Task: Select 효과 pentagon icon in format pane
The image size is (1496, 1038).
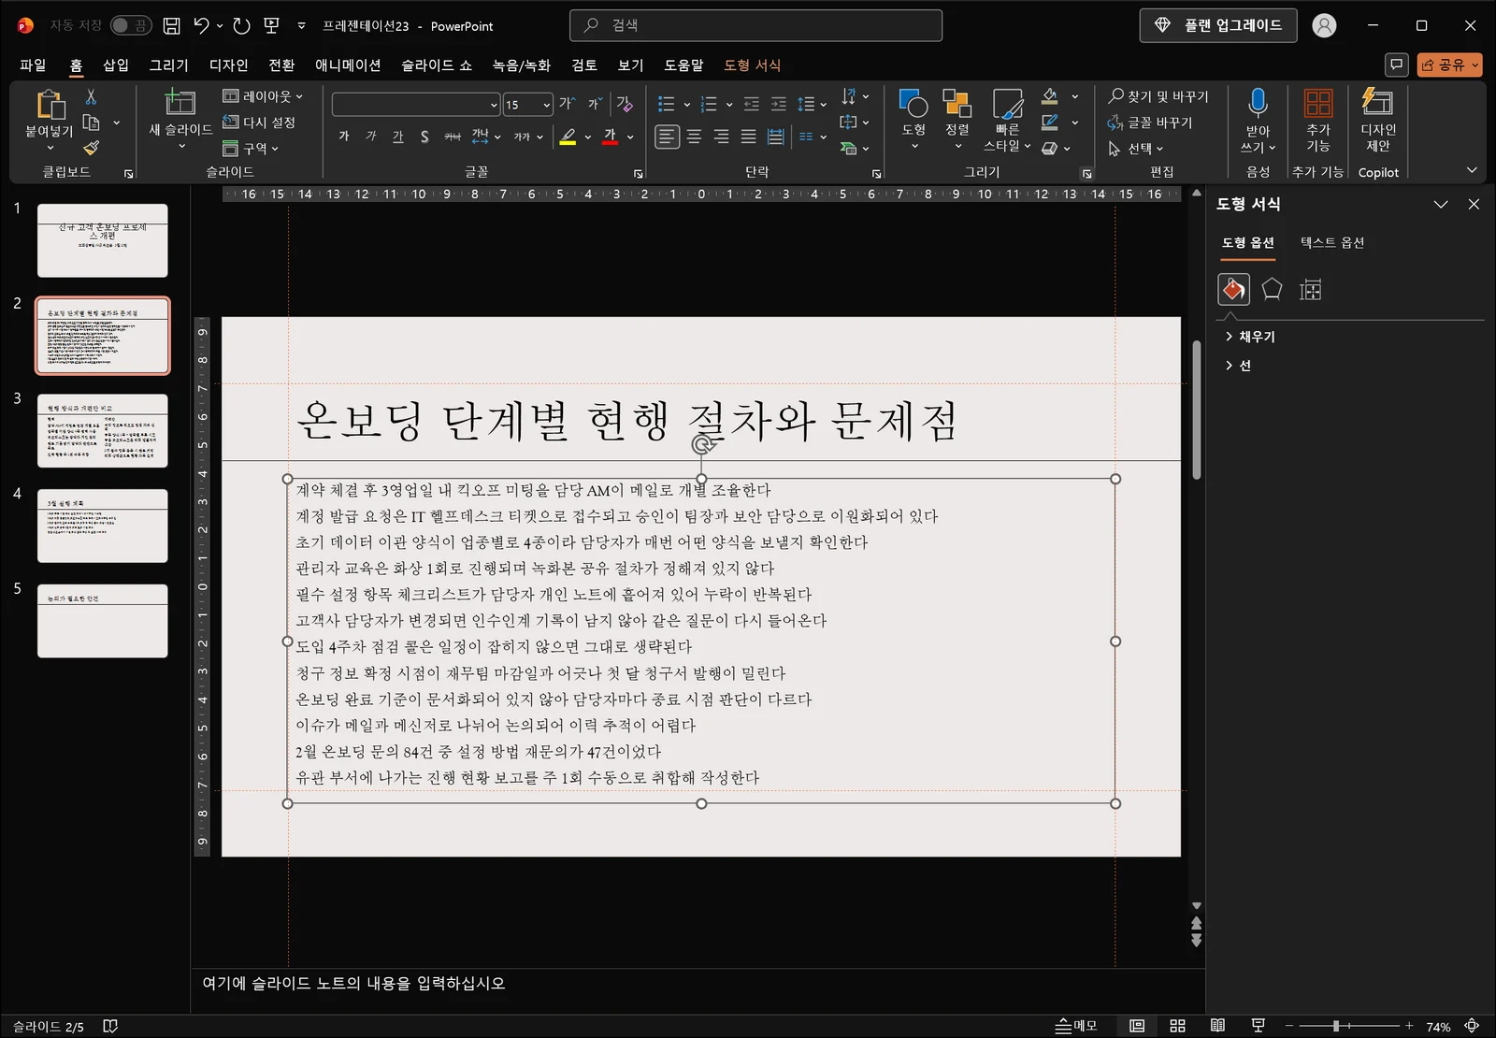Action: [x=1272, y=290]
